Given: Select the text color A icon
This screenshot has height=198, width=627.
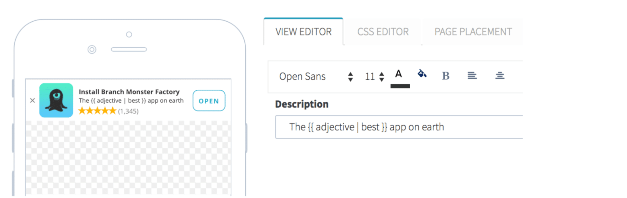Looking at the screenshot, I should click(x=398, y=74).
